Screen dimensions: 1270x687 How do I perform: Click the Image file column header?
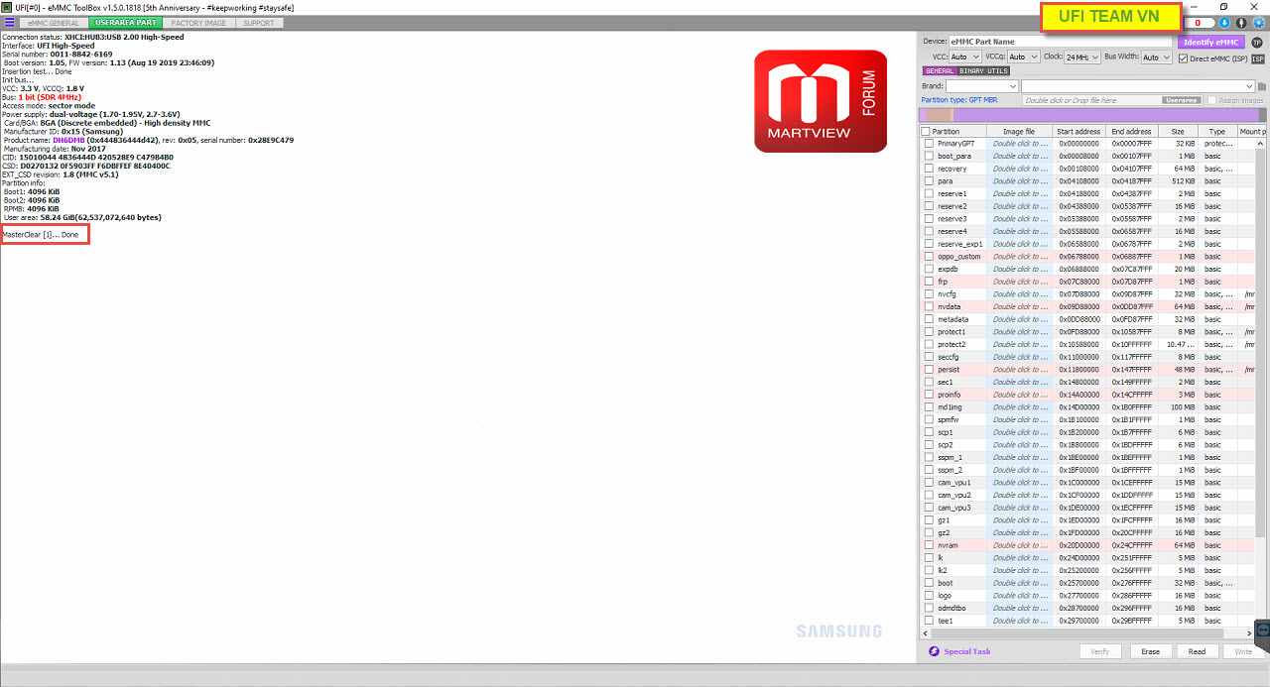[x=1019, y=131]
